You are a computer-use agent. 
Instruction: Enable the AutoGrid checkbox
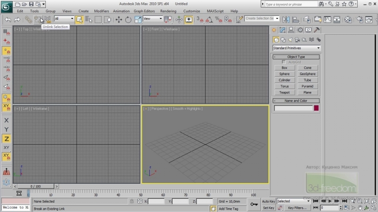click(x=284, y=62)
